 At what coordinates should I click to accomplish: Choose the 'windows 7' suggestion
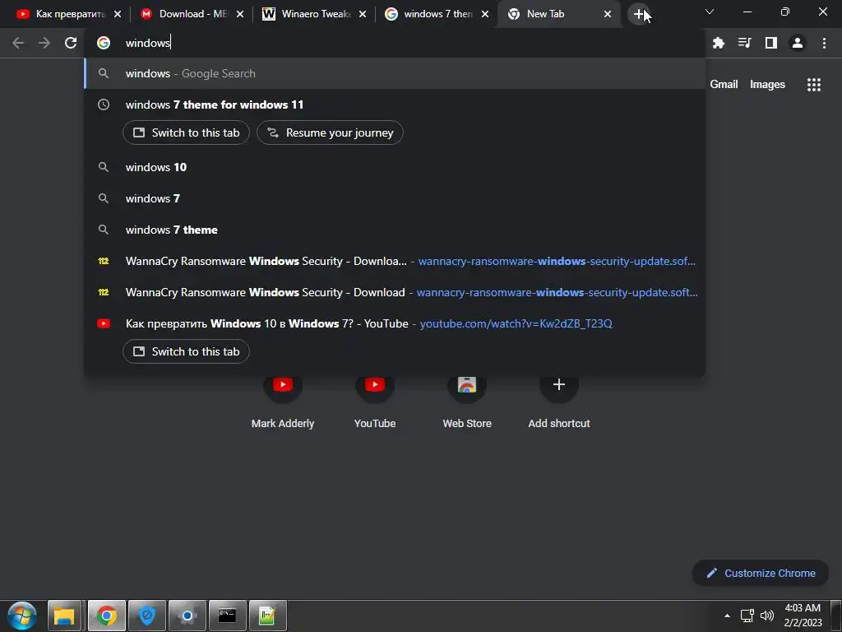coord(395,198)
